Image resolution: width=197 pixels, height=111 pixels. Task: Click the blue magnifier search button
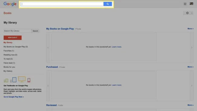[x=108, y=4]
